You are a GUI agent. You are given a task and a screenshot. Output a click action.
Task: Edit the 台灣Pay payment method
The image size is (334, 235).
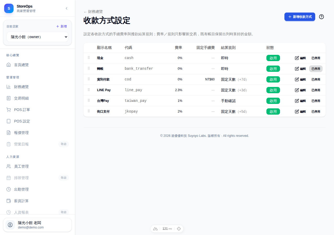click(x=300, y=101)
